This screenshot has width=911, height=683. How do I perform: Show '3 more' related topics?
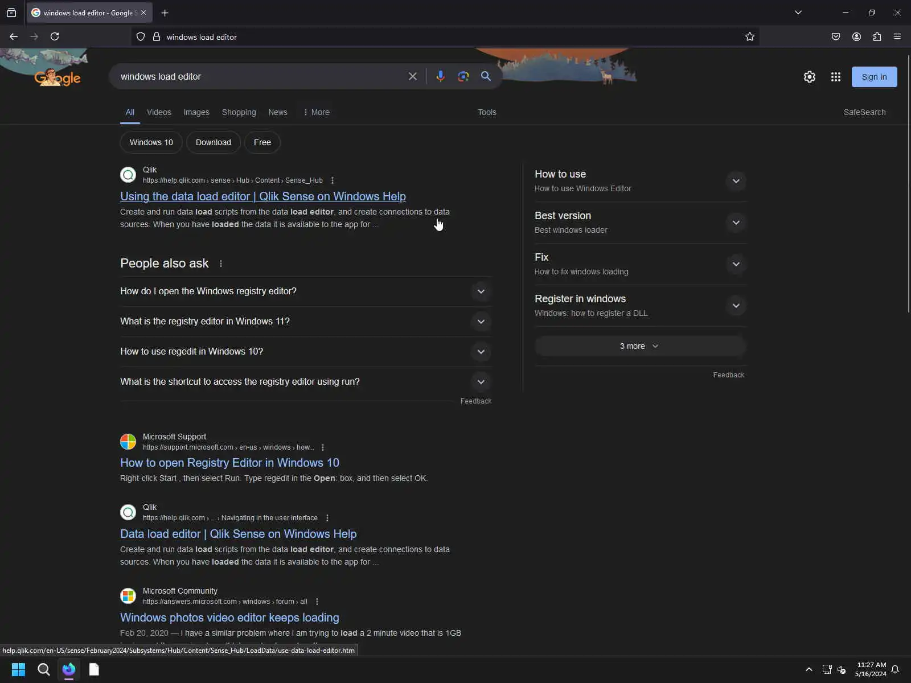click(640, 346)
